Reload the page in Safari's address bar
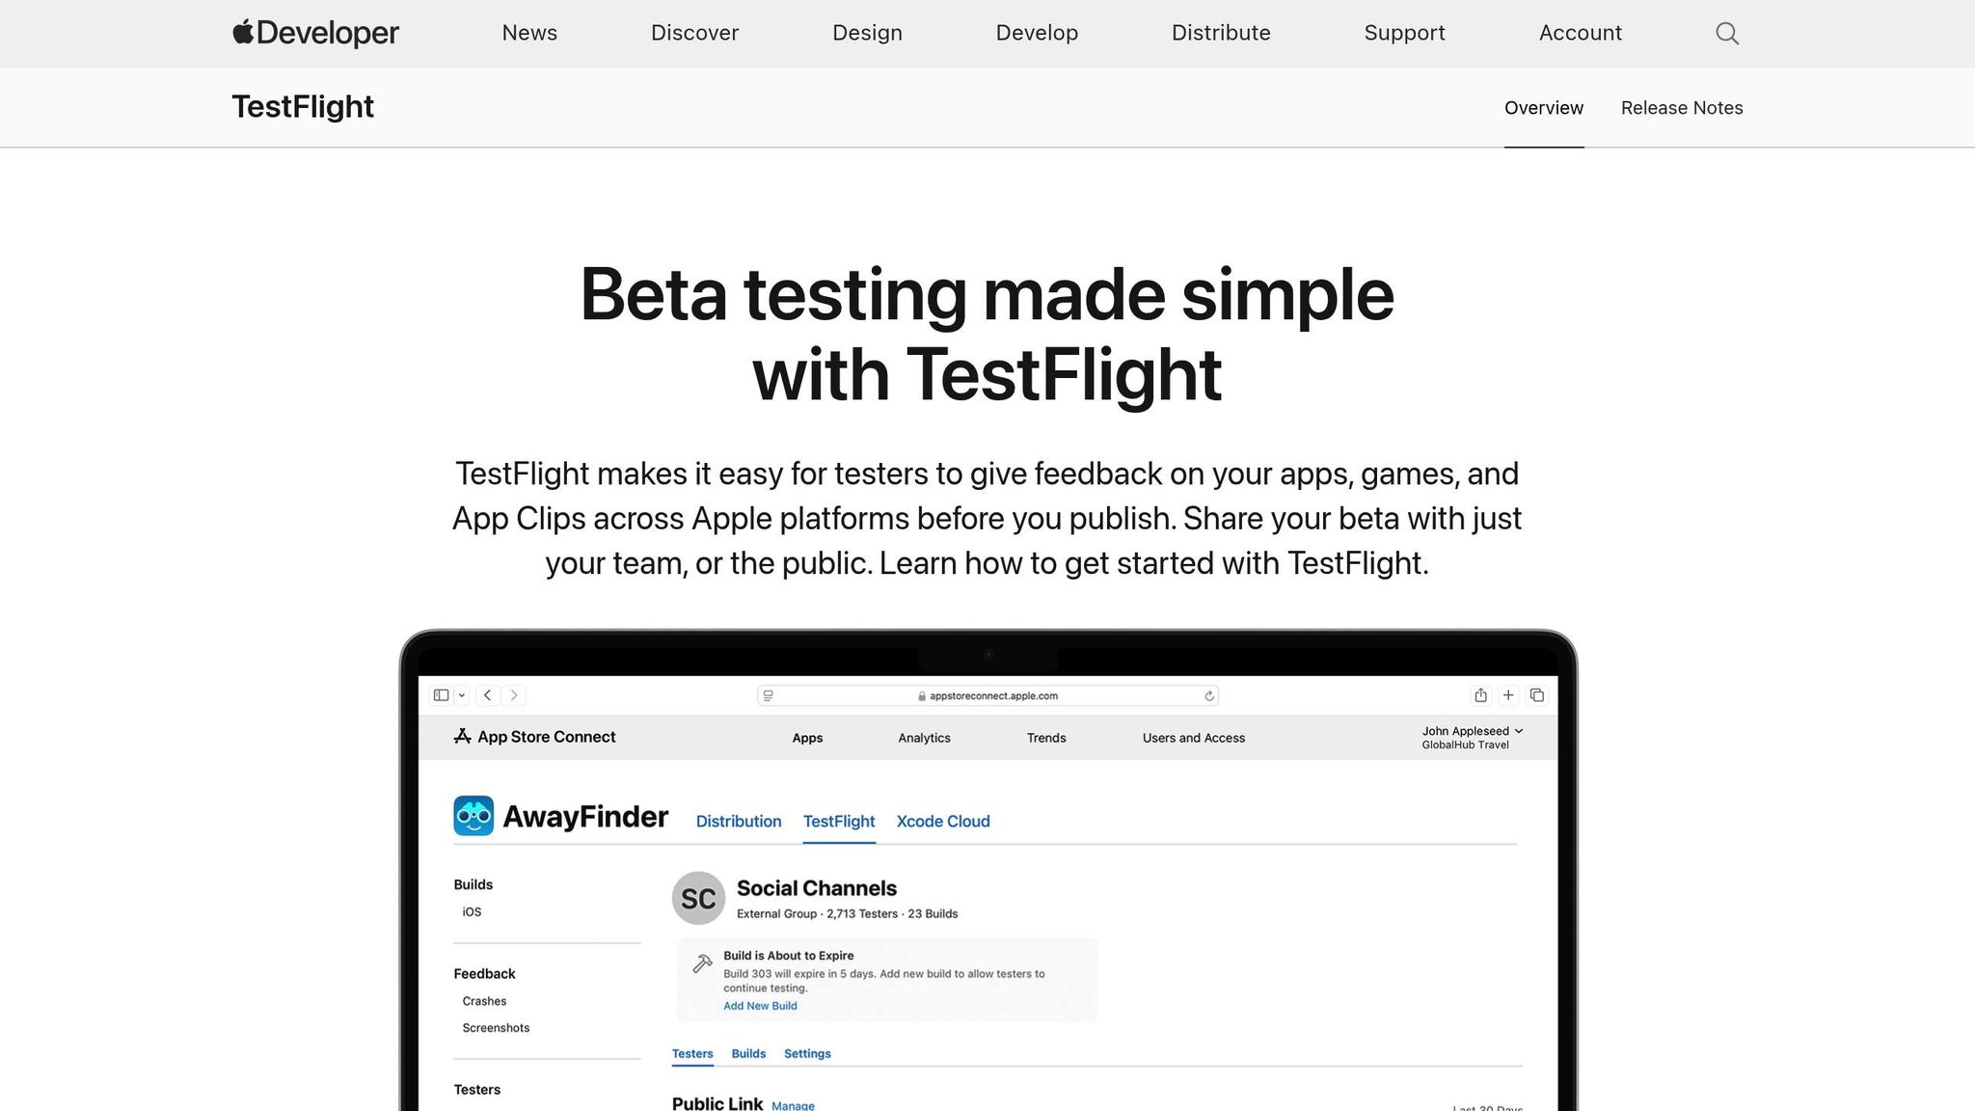 pos(1209,696)
